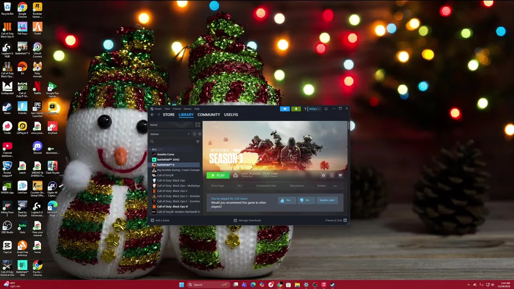Open the Games menu

point(188,109)
